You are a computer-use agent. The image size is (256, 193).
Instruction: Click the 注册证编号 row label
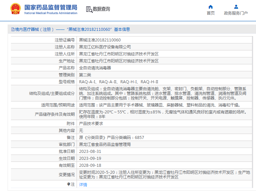[65, 40]
